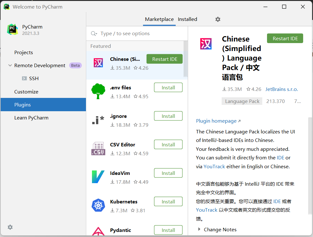Select the Kubernetes plugin name
Image resolution: width=313 pixels, height=237 pixels.
pyautogui.click(x=124, y=202)
